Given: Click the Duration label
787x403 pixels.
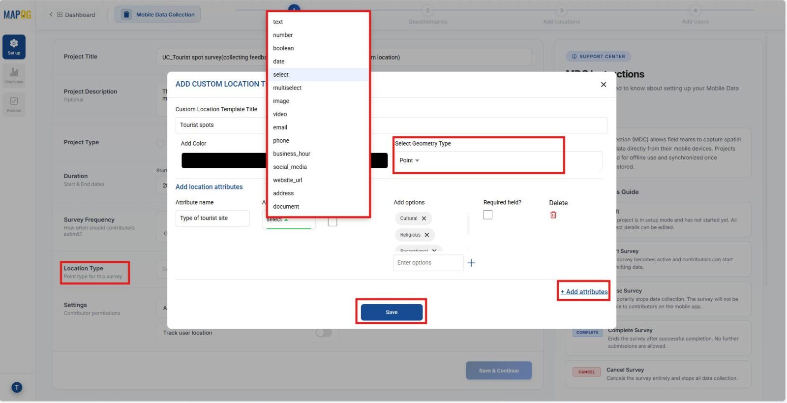Looking at the screenshot, I should coord(76,176).
